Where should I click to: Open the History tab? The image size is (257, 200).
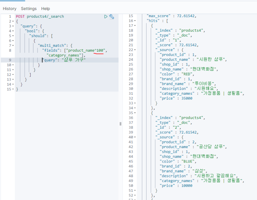tap(10, 9)
